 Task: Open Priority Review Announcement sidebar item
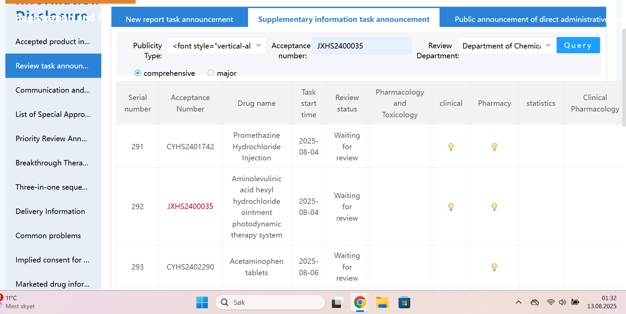tap(51, 138)
